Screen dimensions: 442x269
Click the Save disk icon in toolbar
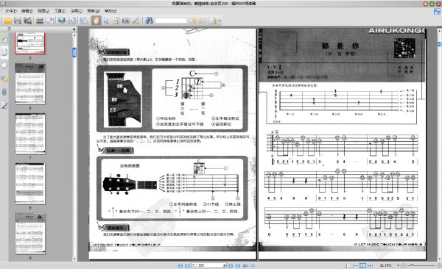pyautogui.click(x=18, y=21)
